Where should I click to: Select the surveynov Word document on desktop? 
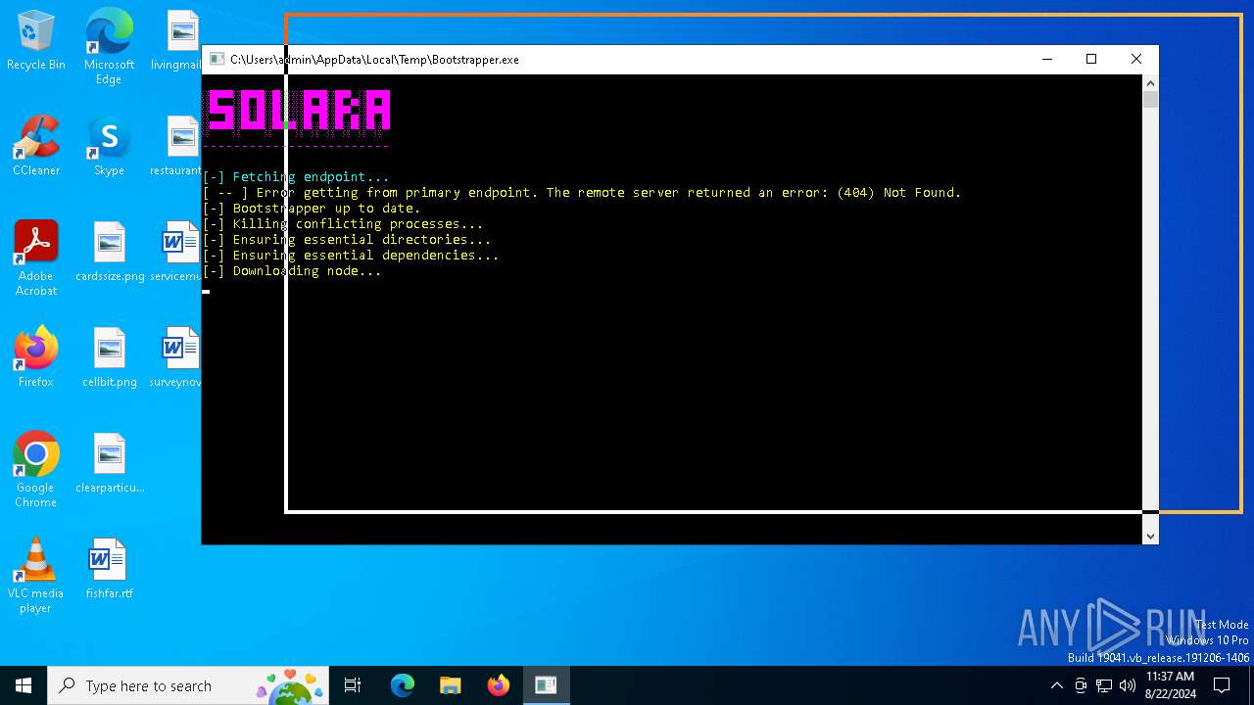tap(176, 357)
